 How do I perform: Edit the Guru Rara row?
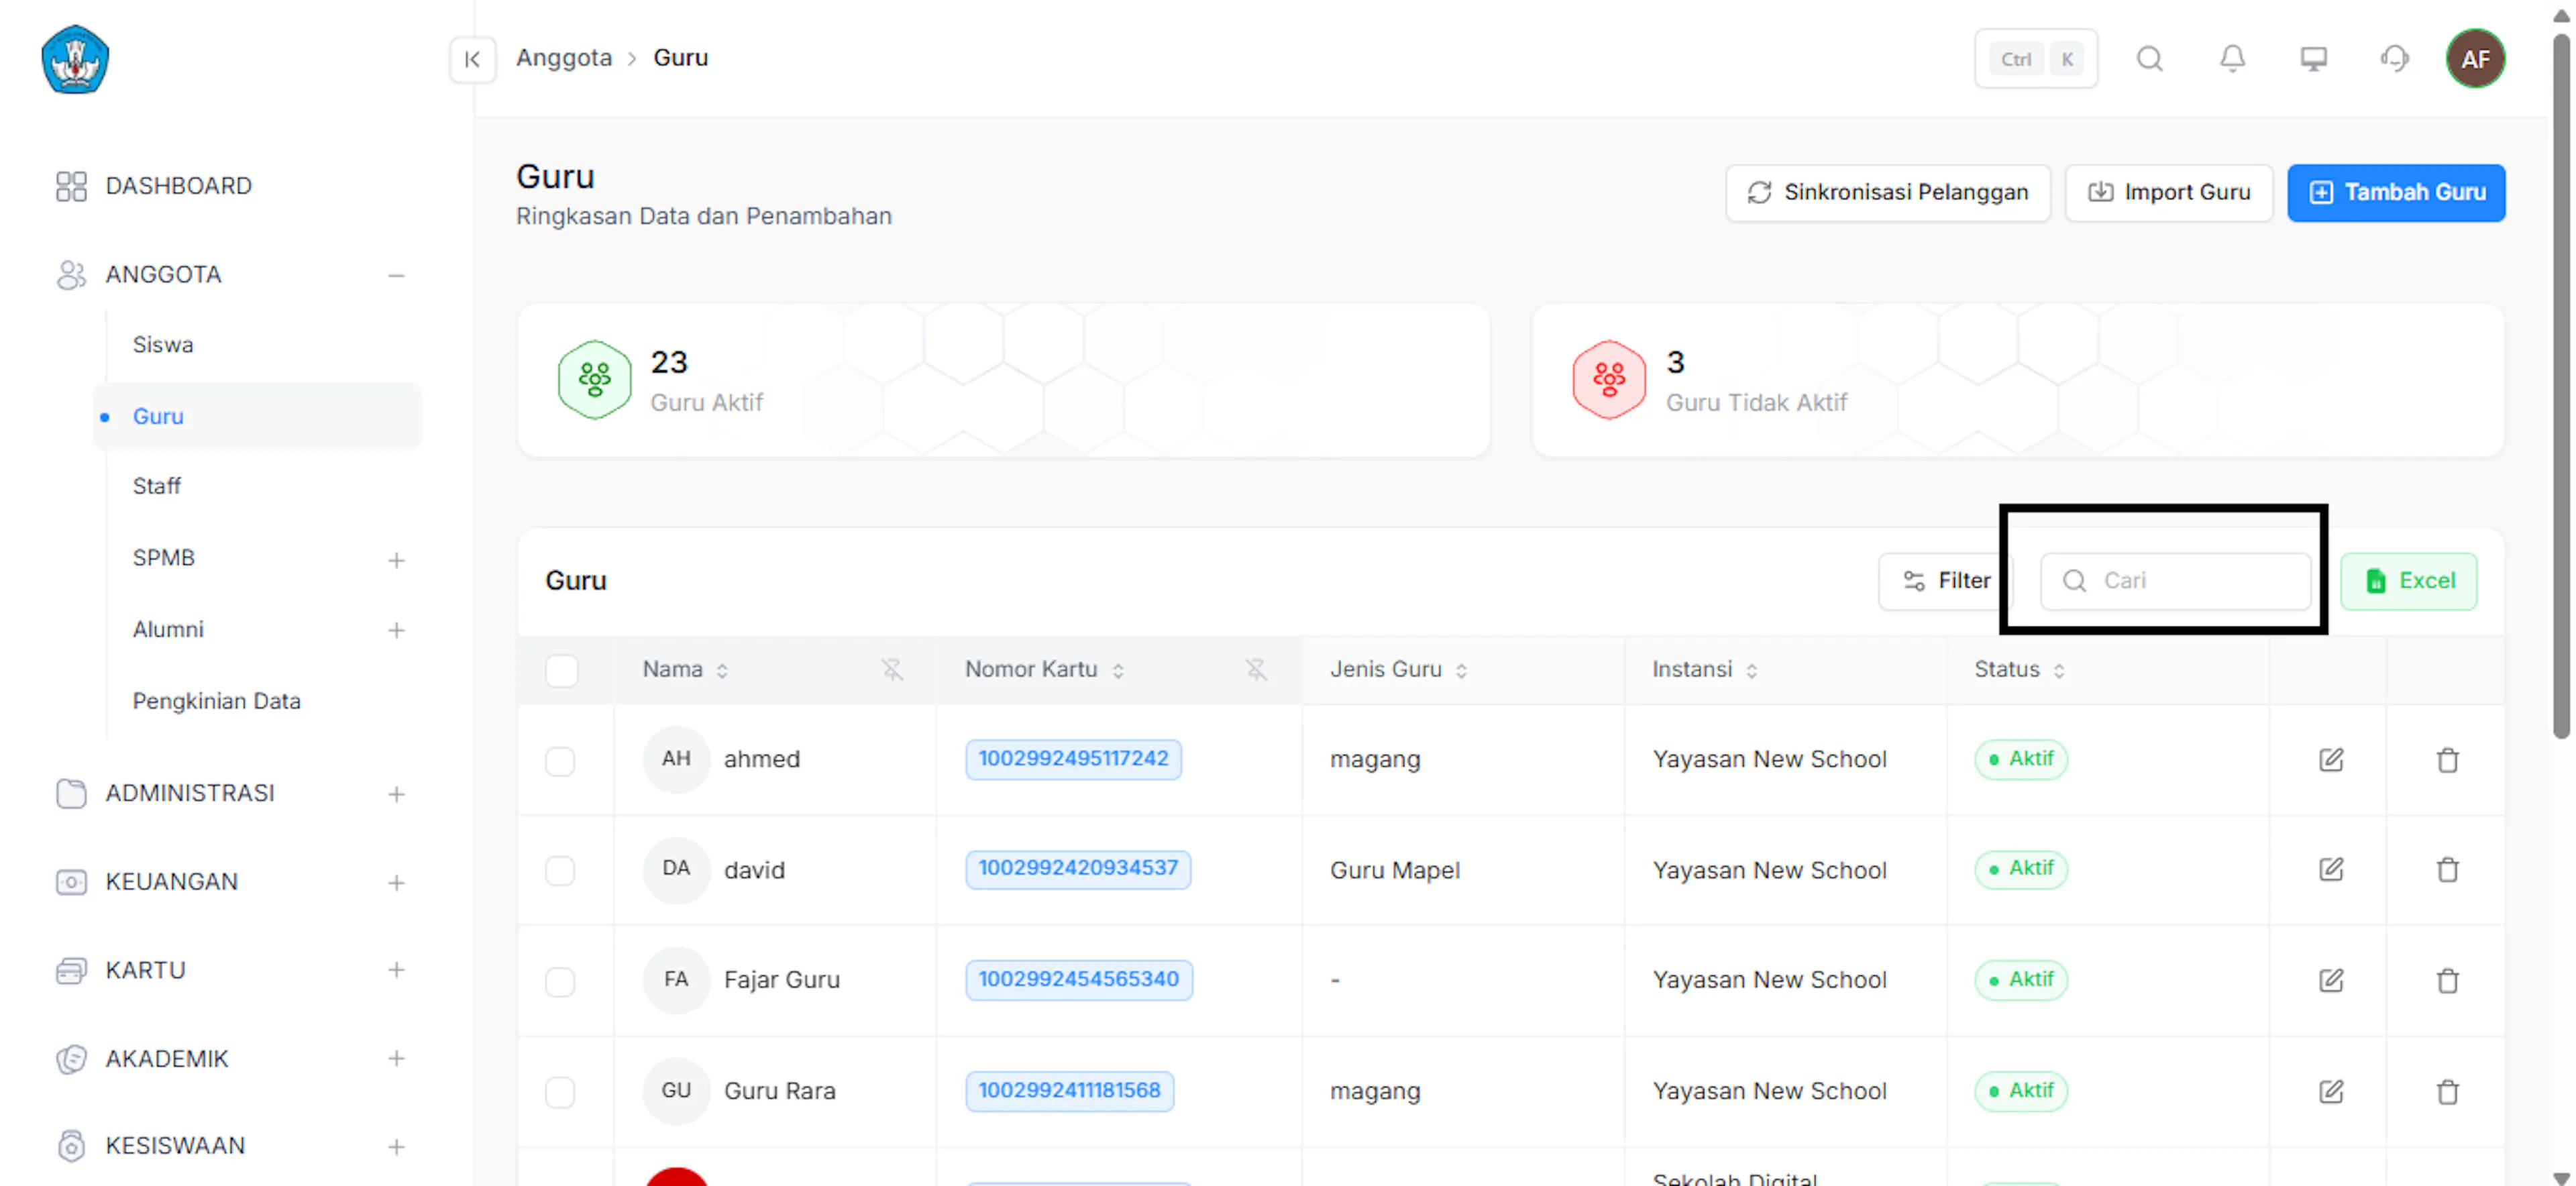pos(2331,1091)
